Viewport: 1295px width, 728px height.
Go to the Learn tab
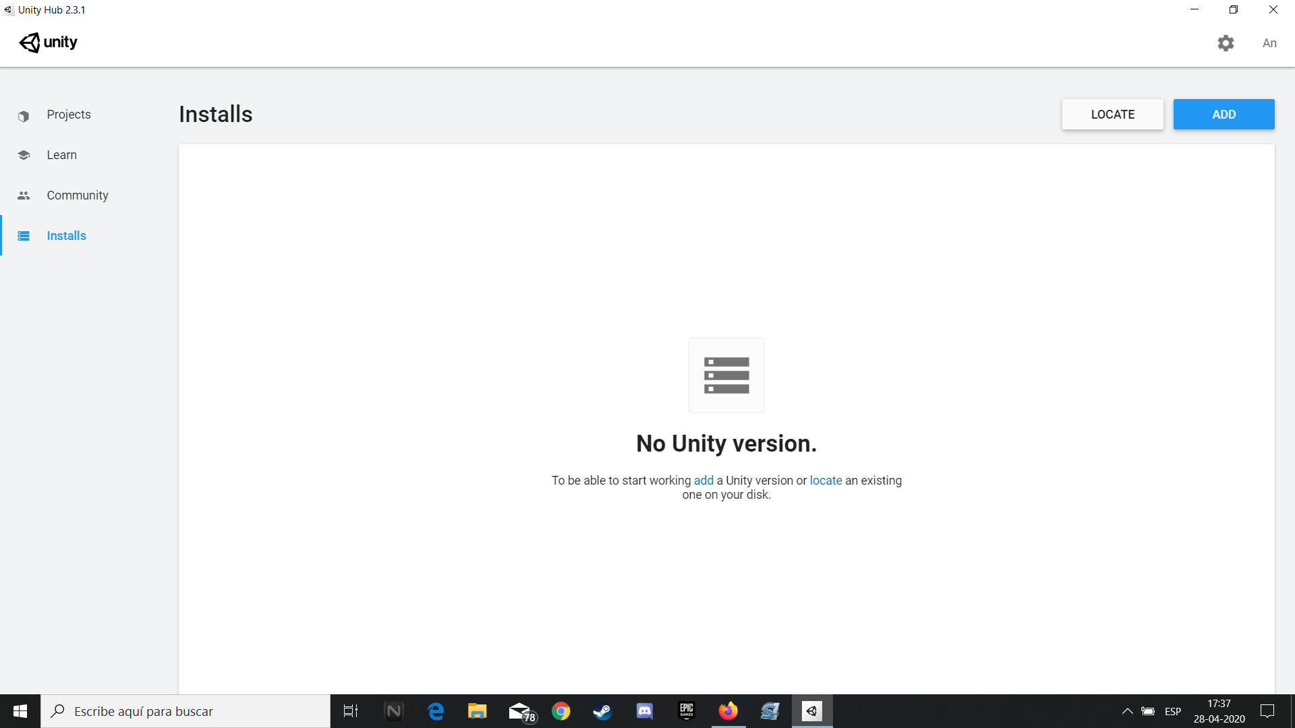click(61, 154)
